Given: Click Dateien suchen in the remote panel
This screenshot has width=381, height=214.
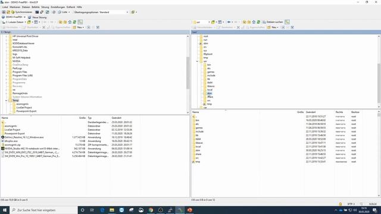Looking at the screenshot, I should pos(273,22).
